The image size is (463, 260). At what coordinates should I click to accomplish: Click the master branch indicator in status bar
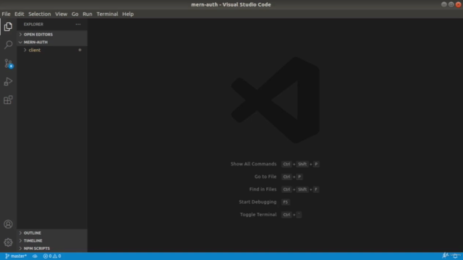click(16, 256)
